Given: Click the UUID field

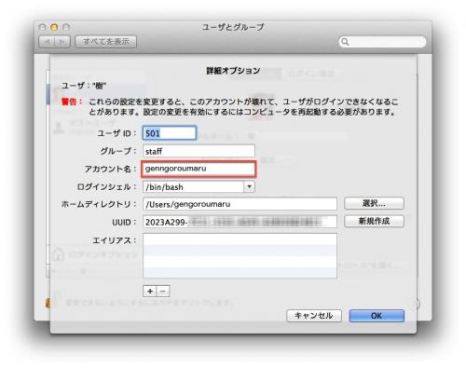Looking at the screenshot, I should click(240, 222).
